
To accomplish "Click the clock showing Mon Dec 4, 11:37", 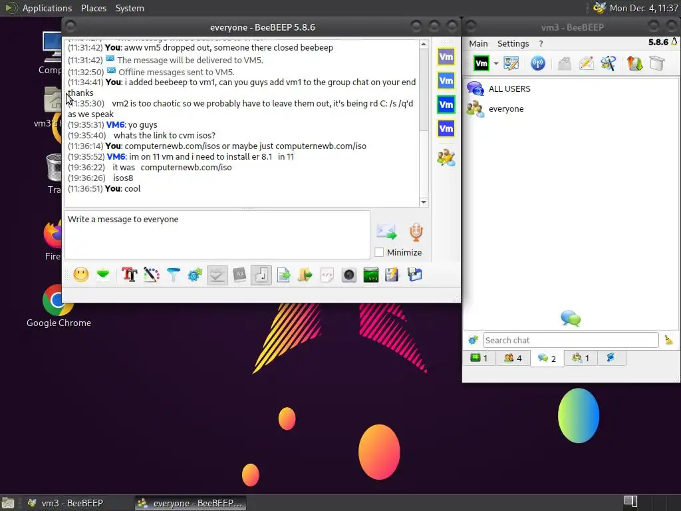I will pos(644,8).
